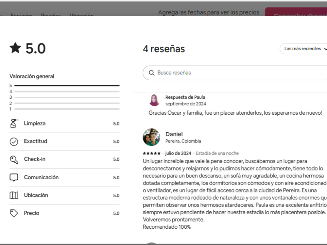This screenshot has height=245, width=327.
Task: Click Agrega las fechas para ver precios text
Action: [209, 12]
